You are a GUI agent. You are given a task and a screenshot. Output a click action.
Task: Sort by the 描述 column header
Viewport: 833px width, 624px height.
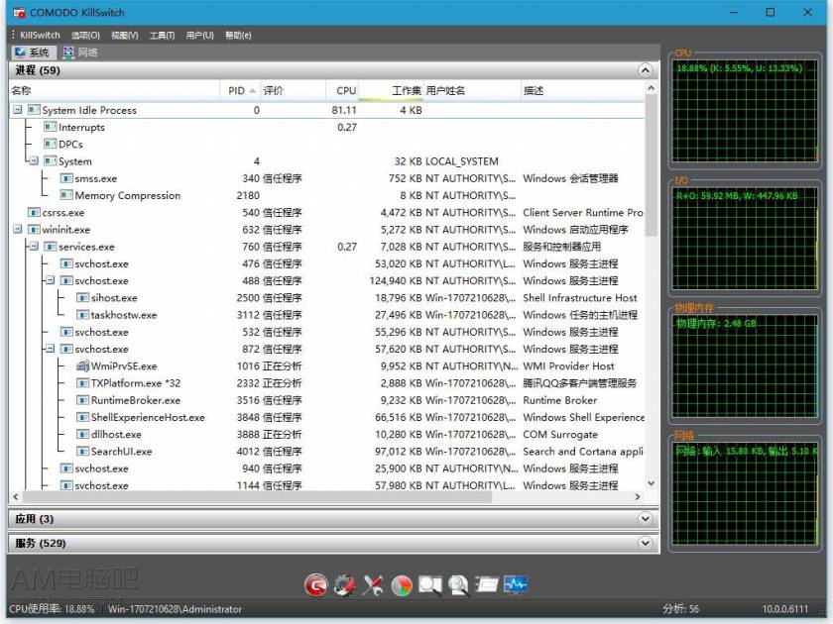[583, 91]
